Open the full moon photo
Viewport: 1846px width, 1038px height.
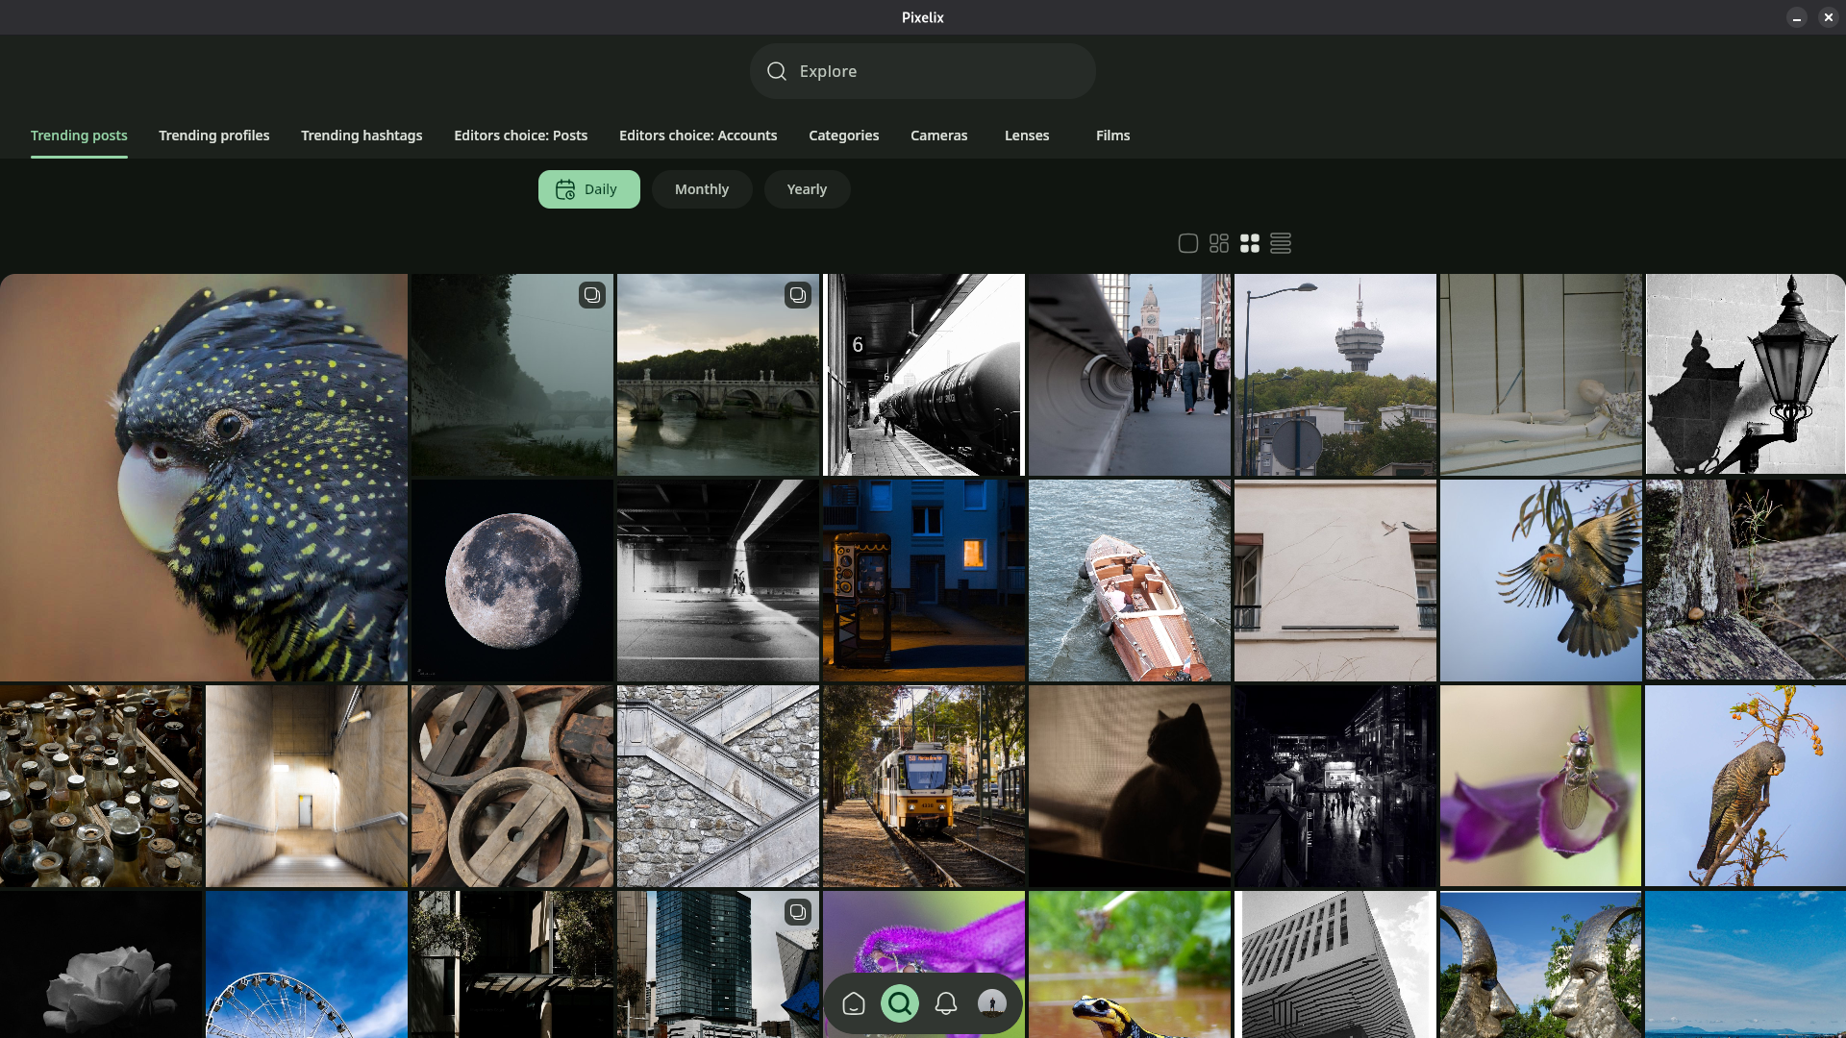click(x=512, y=581)
